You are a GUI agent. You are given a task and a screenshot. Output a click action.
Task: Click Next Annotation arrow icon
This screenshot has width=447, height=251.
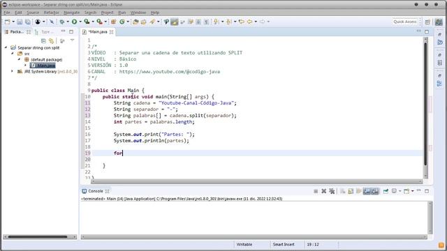[216, 22]
